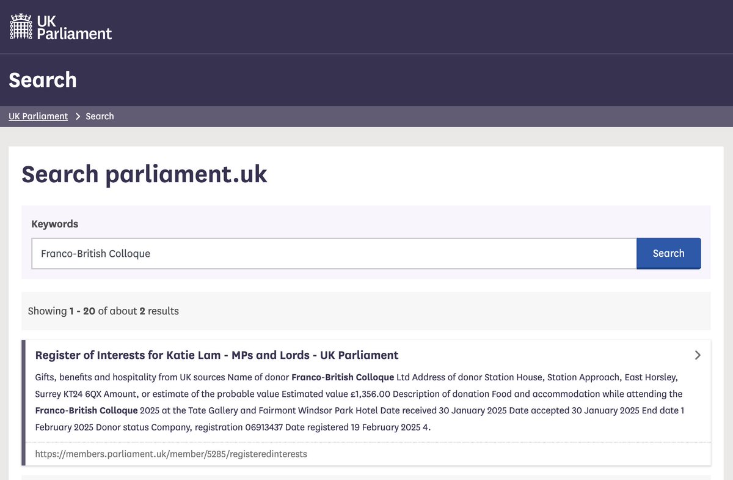
Task: Focus the Keywords search input field
Action: pos(334,253)
